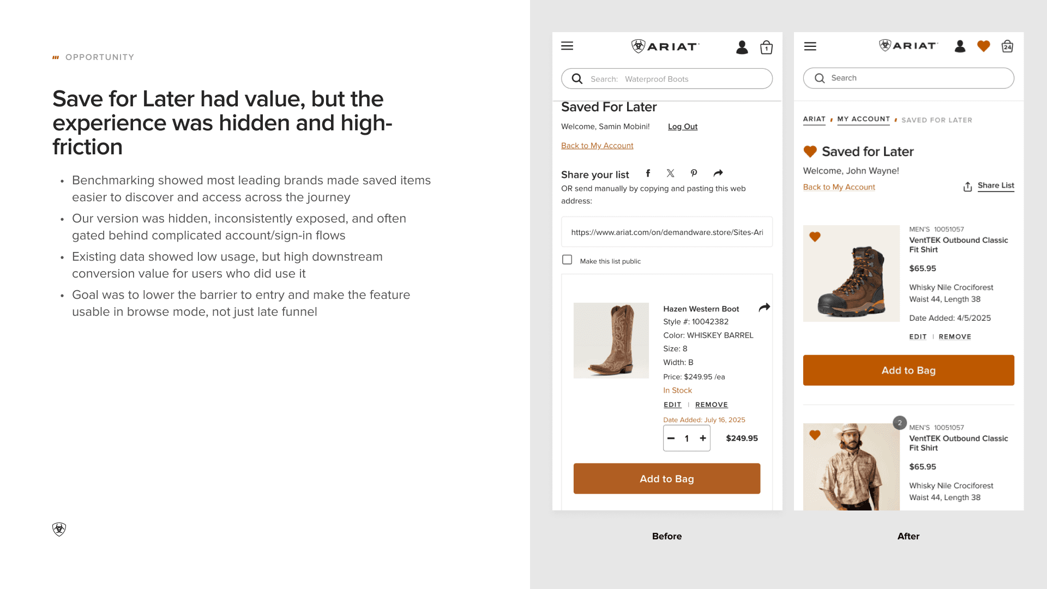This screenshot has height=589, width=1047.
Task: Click Back to My Account in Before mockup
Action: 597,146
